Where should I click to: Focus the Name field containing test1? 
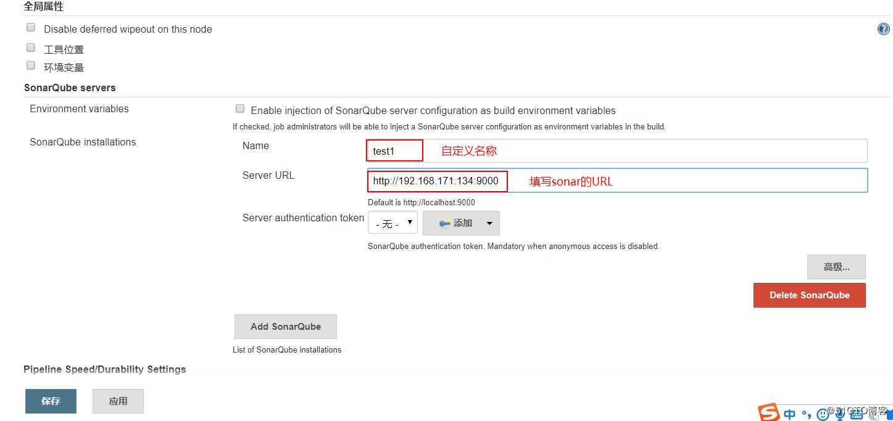tap(617, 151)
